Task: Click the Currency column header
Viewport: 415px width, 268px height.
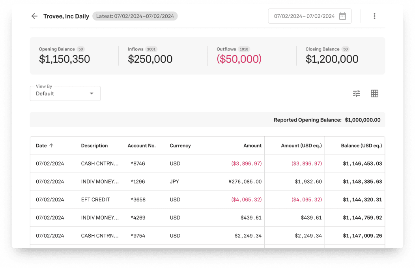Action: tap(180, 145)
